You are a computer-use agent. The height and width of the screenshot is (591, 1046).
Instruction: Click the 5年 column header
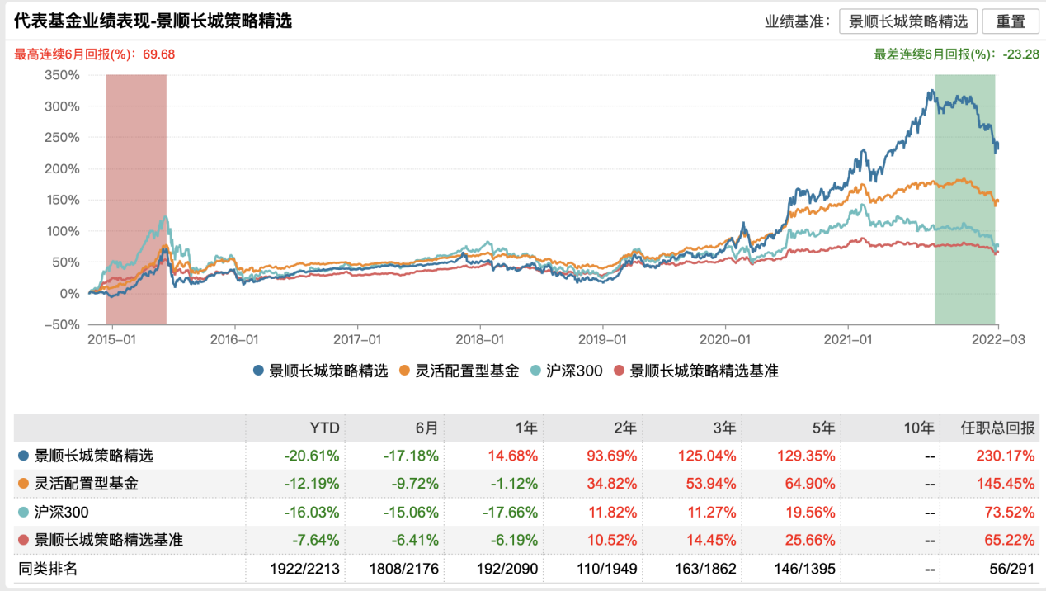tap(823, 428)
